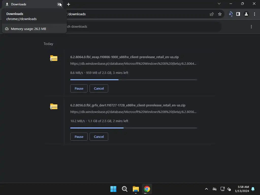Click progress bar of 6.2.8064 download
The height and width of the screenshot is (195, 260).
pyautogui.click(x=134, y=80)
